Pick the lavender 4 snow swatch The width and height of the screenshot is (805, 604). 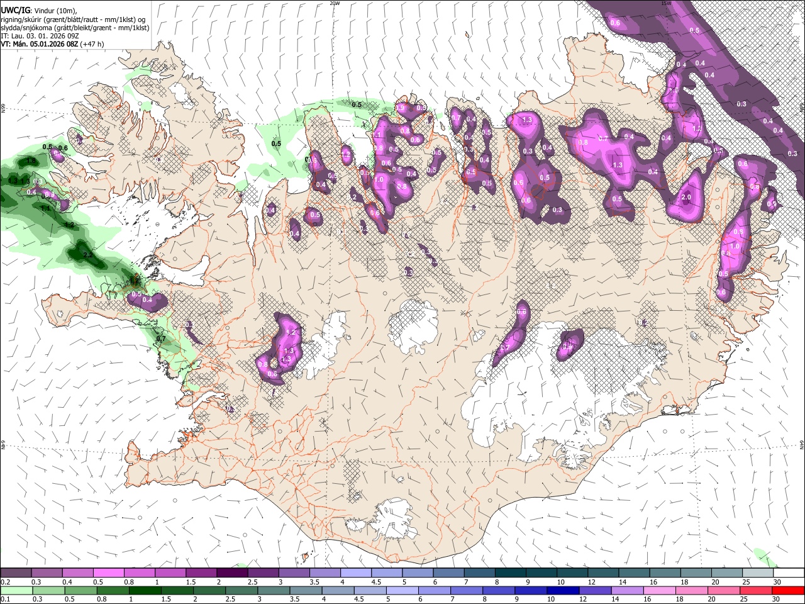[x=356, y=573]
